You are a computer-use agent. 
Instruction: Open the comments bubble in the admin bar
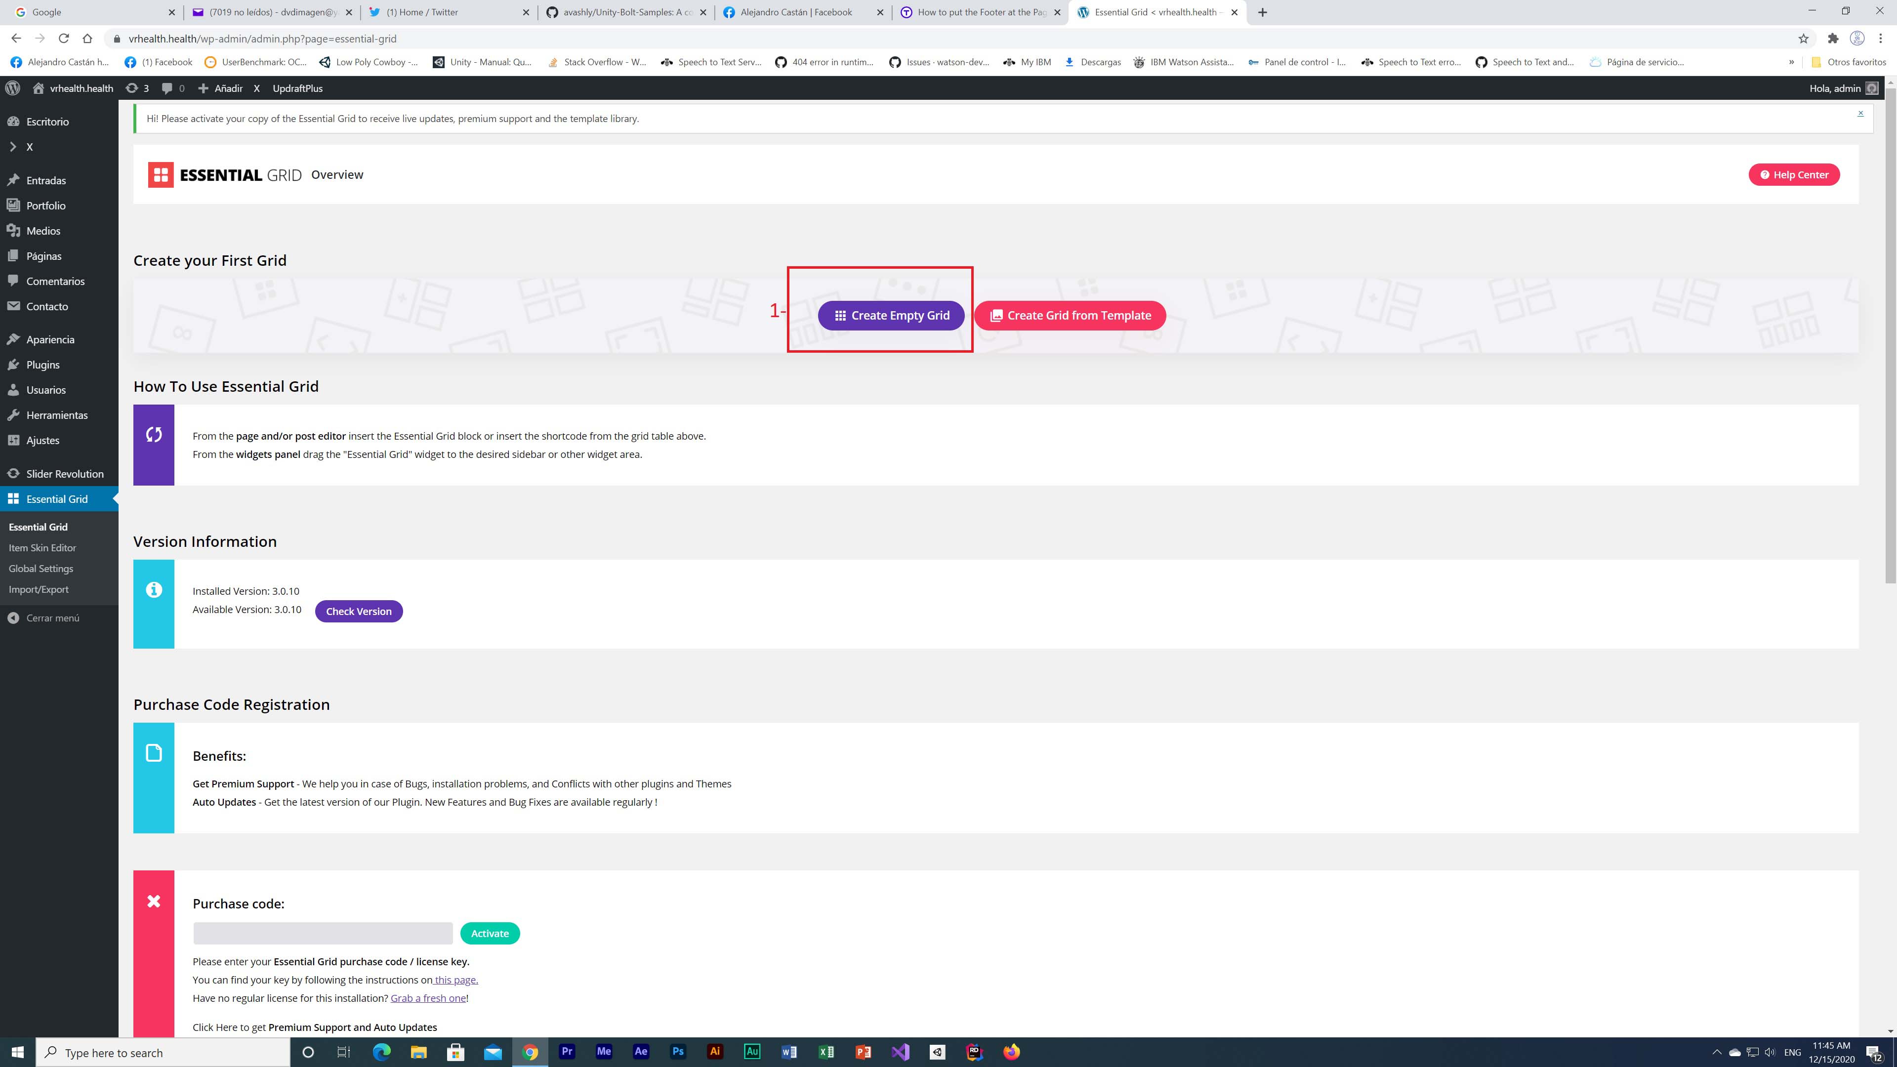point(173,88)
